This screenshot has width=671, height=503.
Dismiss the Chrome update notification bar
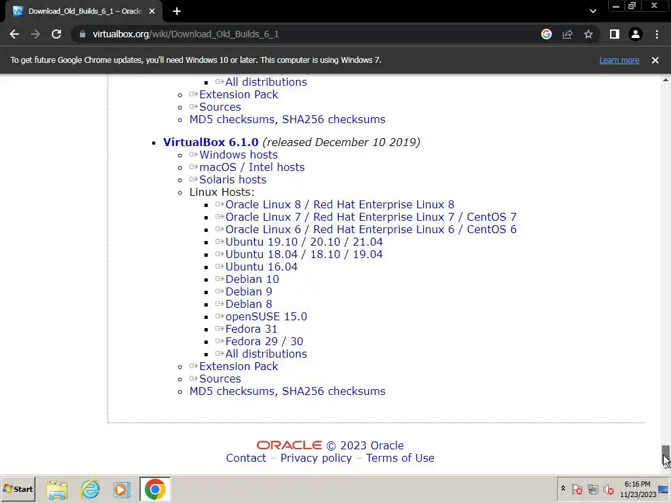coord(655,60)
